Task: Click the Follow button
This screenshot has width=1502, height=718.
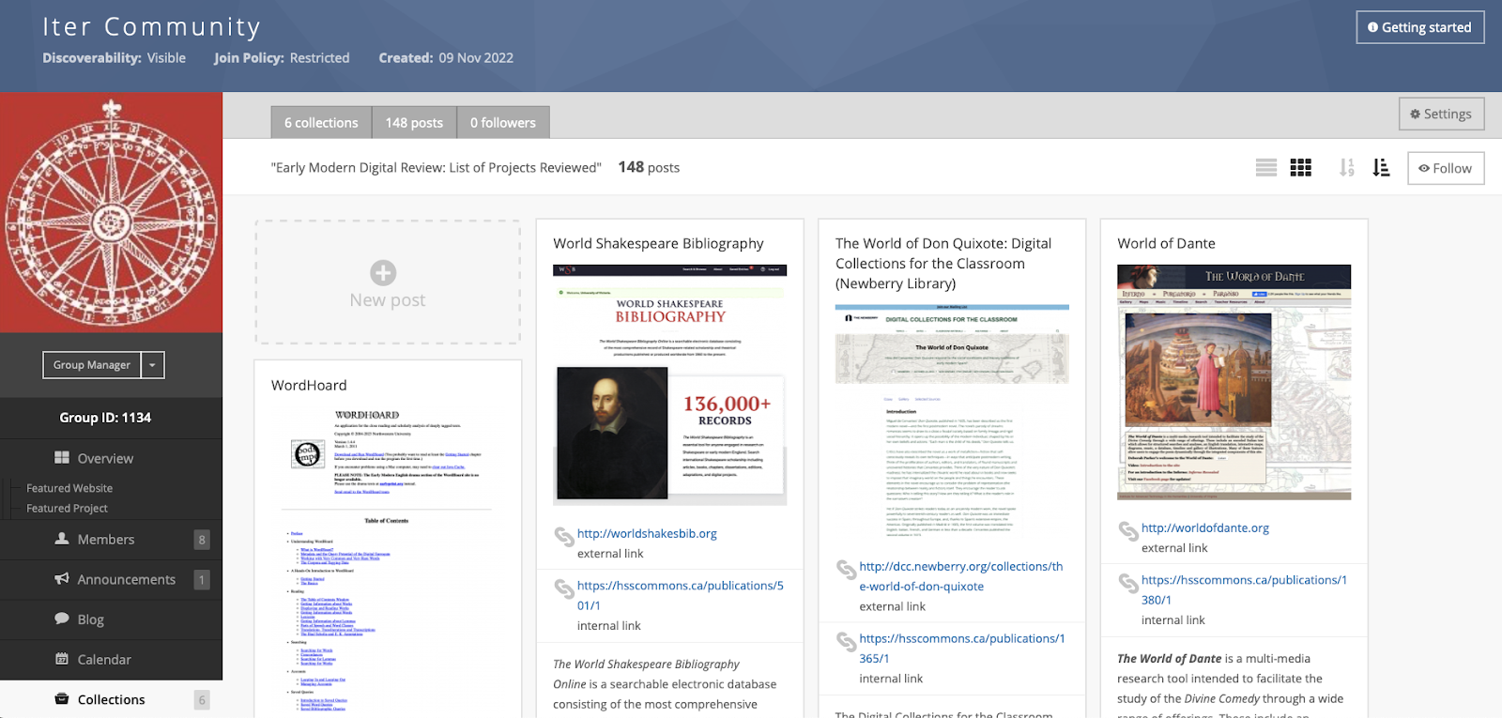Action: tap(1446, 168)
